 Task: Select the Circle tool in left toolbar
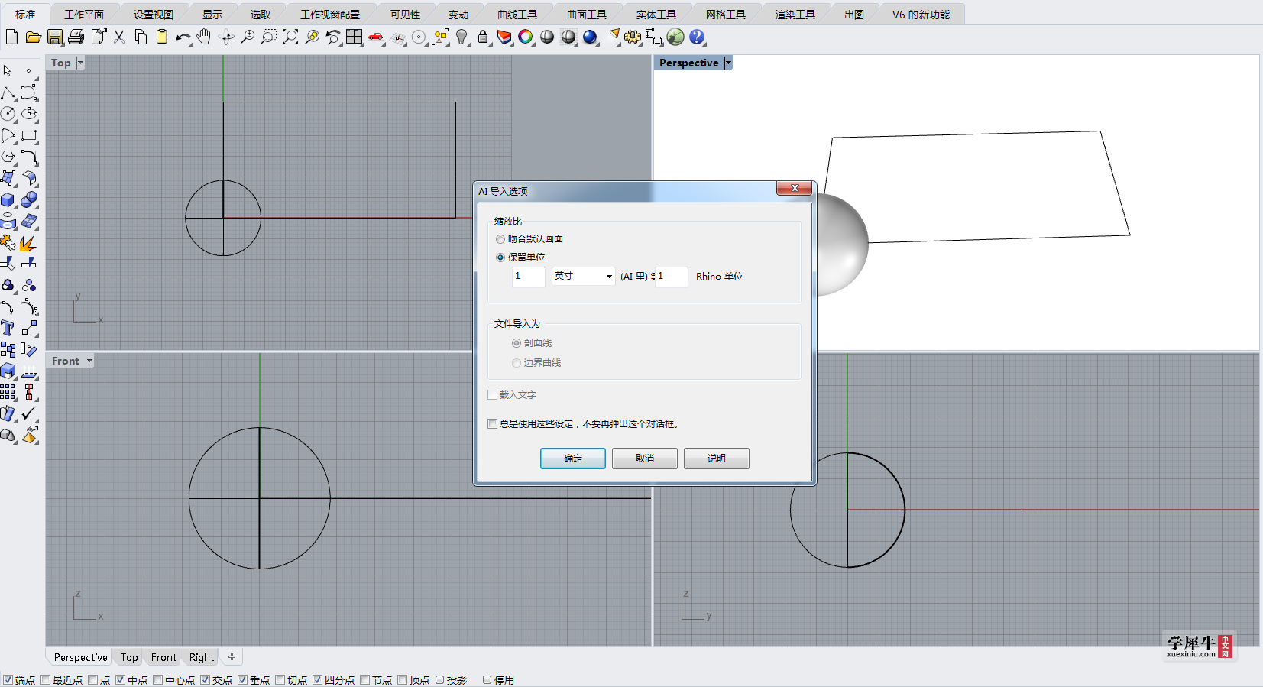(x=8, y=114)
